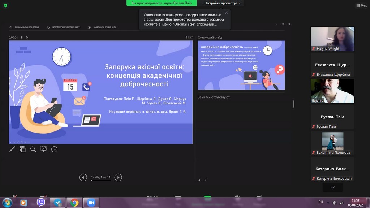Close the shared content notification popup
Viewport: 370px width, 208px height.
pos(226,13)
